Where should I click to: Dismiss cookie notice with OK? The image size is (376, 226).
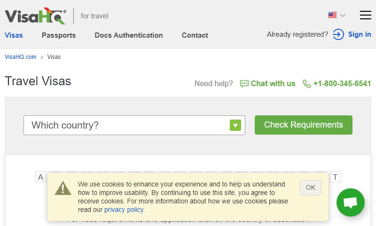311,187
